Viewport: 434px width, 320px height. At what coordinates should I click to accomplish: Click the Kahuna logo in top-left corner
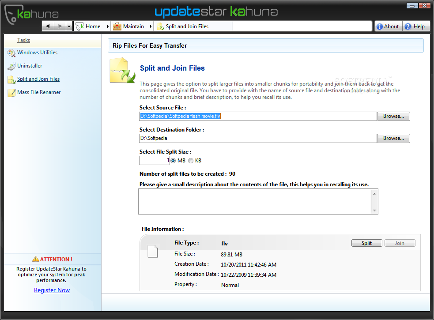[31, 15]
